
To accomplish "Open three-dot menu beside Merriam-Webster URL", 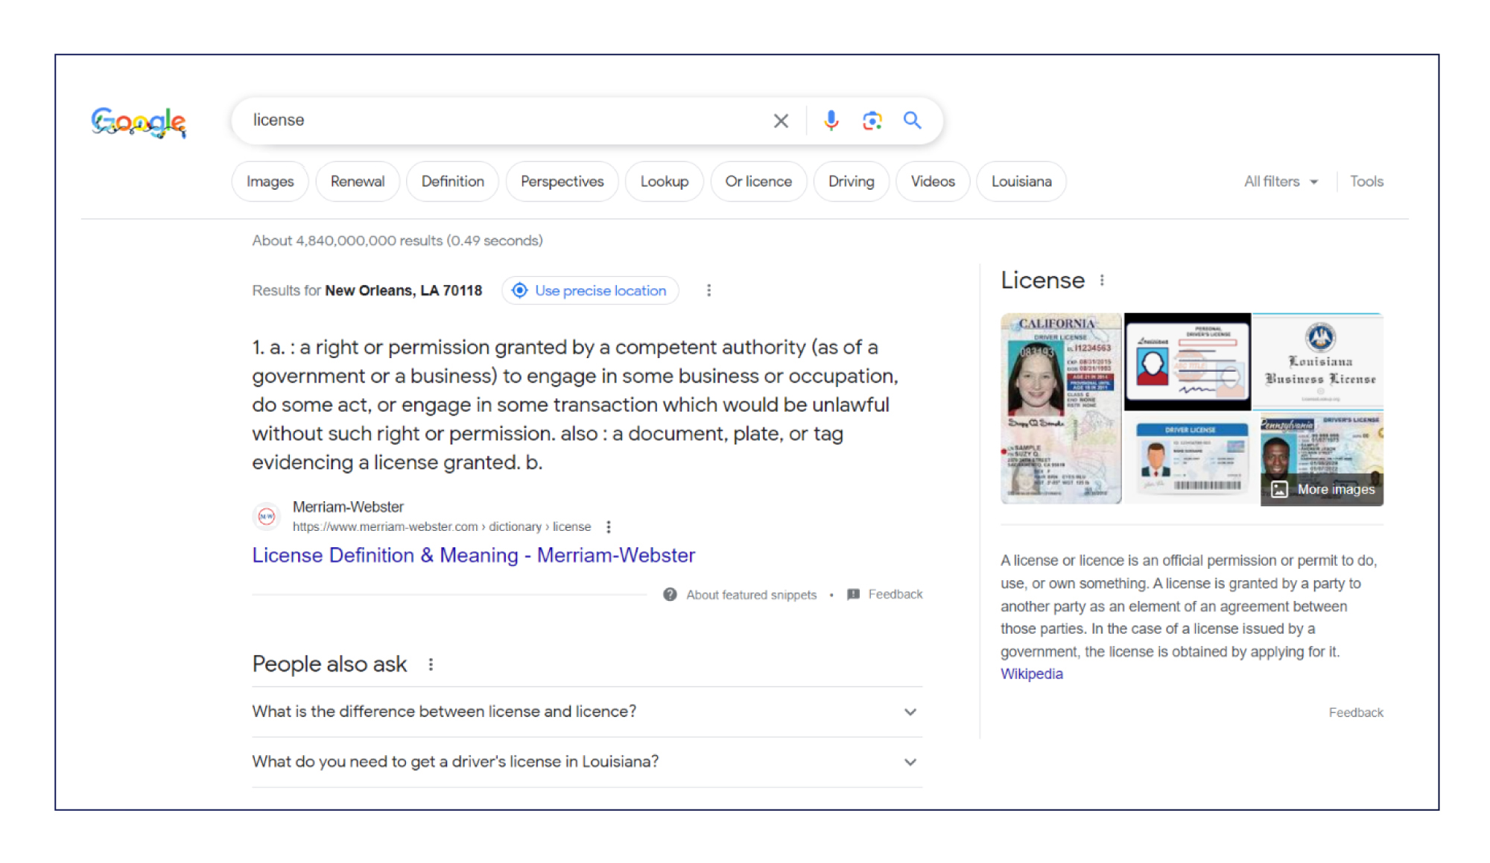I will (x=609, y=526).
